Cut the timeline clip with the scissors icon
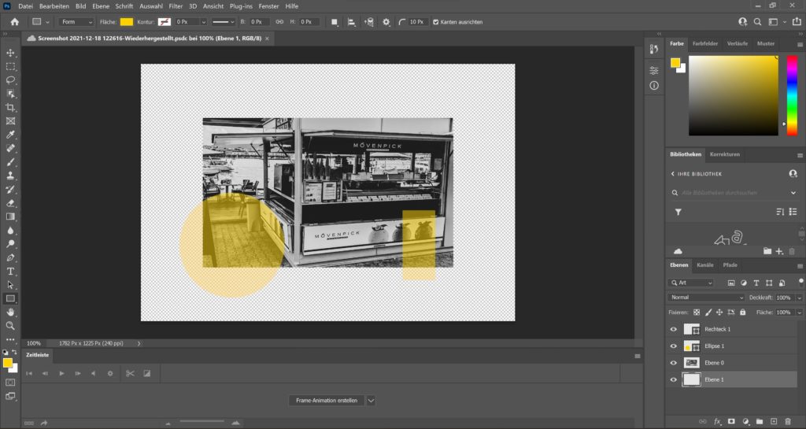 [x=130, y=374]
